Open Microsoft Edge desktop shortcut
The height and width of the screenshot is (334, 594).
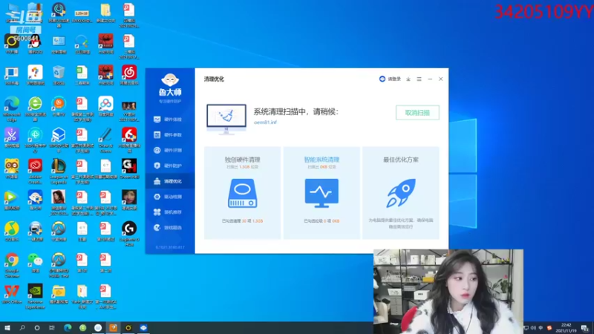tap(12, 109)
